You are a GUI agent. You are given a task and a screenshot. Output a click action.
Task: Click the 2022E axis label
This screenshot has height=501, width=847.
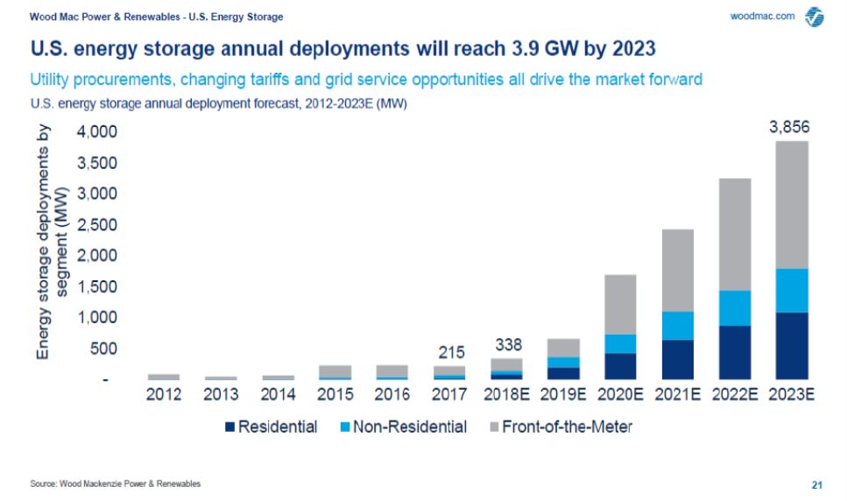tap(735, 394)
